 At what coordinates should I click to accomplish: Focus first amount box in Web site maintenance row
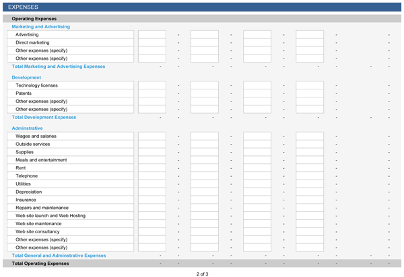pyautogui.click(x=152, y=224)
